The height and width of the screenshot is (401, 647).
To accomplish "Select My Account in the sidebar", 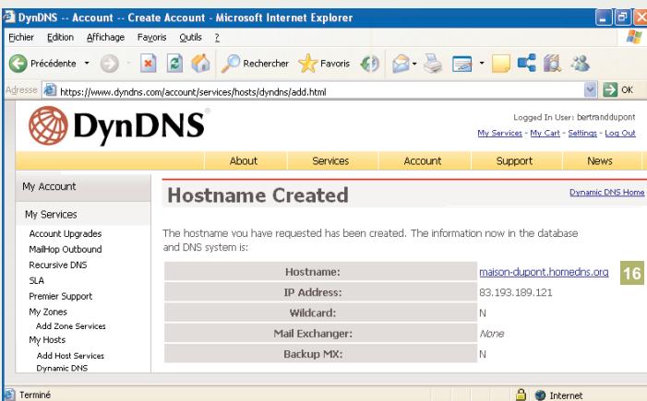I will click(x=49, y=187).
